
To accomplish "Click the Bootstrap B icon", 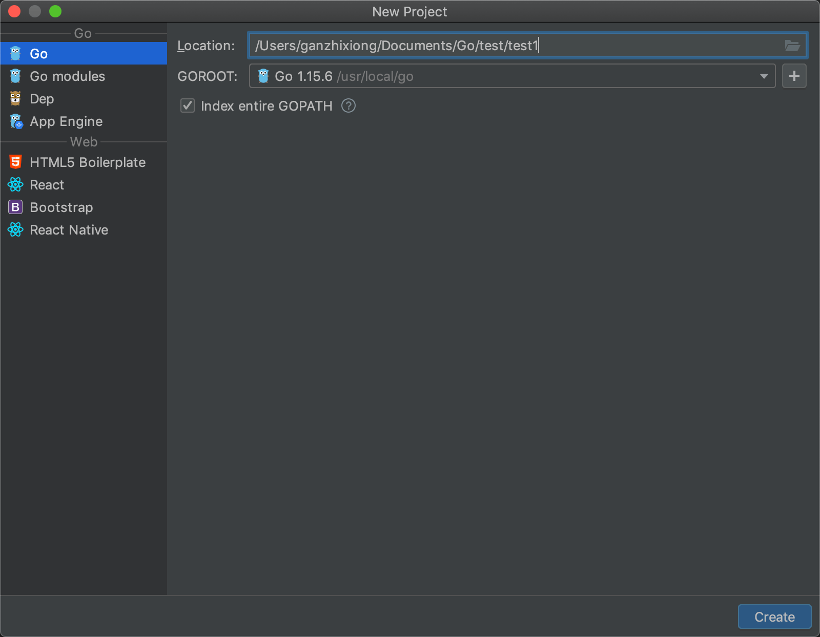I will 15,207.
